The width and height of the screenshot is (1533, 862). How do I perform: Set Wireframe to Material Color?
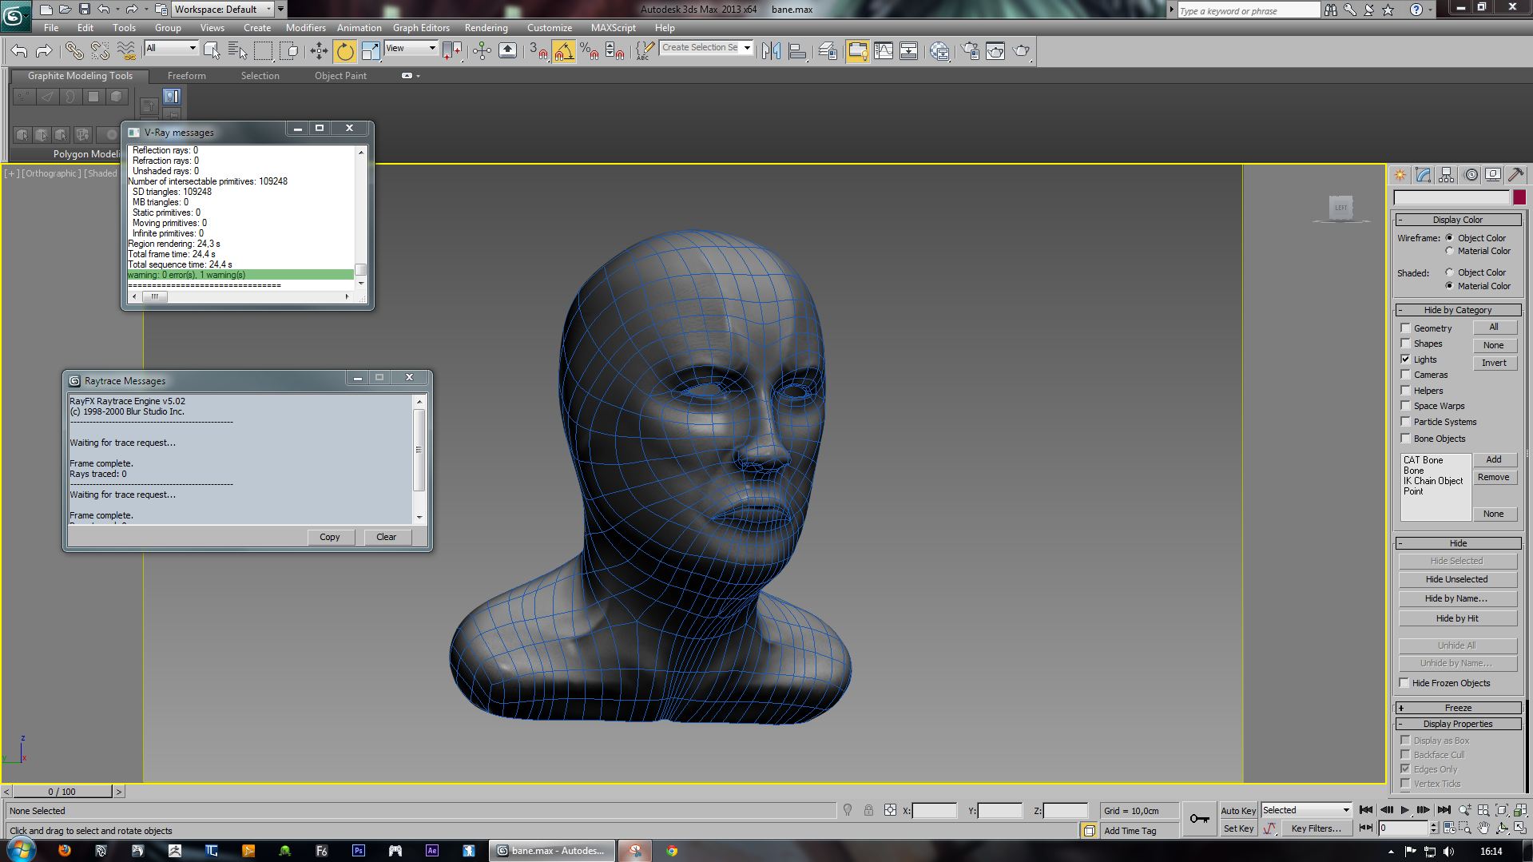click(1449, 251)
